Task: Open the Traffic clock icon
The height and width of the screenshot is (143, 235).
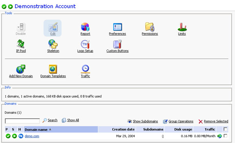Action: pos(85,69)
